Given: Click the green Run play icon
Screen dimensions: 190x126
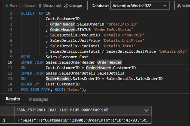Looking at the screenshot, I should [x=7, y=5].
